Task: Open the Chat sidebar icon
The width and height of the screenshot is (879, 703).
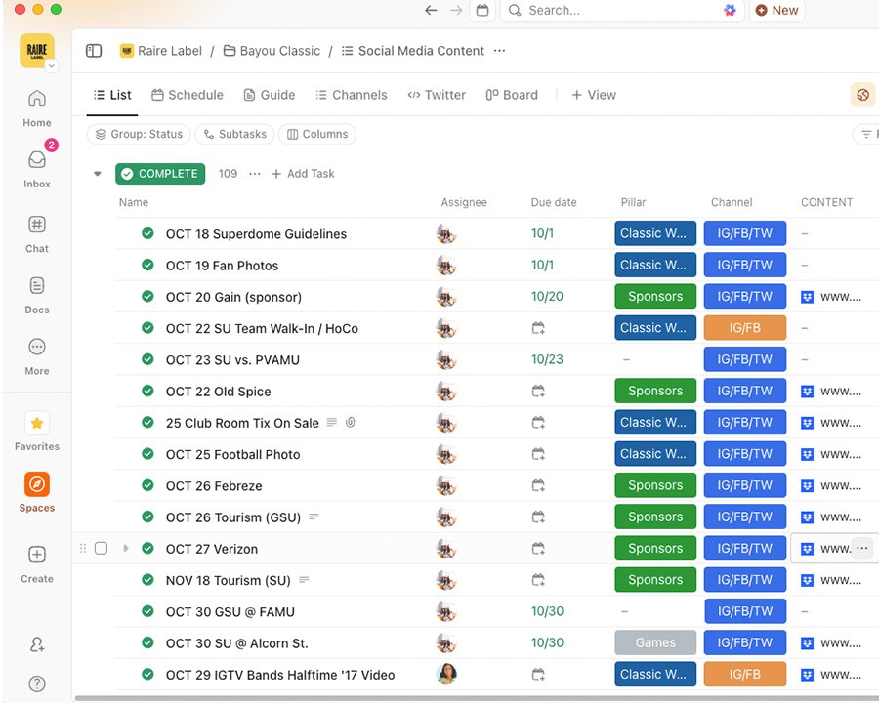Action: 37,233
